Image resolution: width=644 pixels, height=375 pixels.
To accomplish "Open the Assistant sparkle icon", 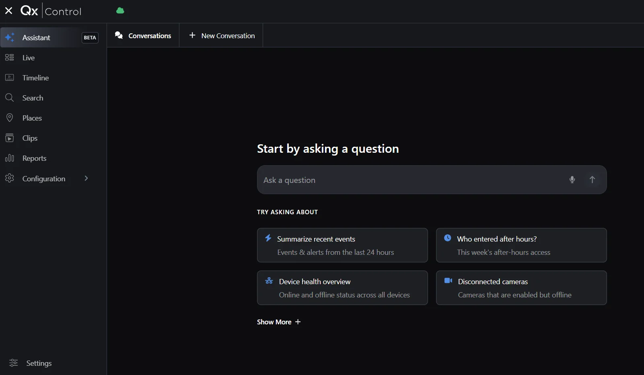I will click(10, 37).
